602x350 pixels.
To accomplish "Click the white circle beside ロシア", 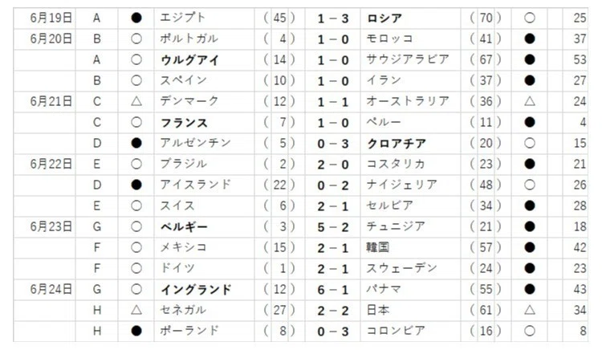I will (530, 18).
